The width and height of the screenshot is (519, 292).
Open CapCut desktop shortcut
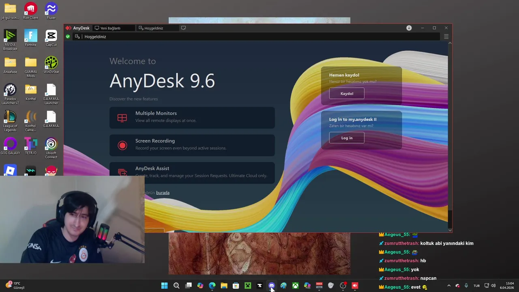tap(51, 38)
